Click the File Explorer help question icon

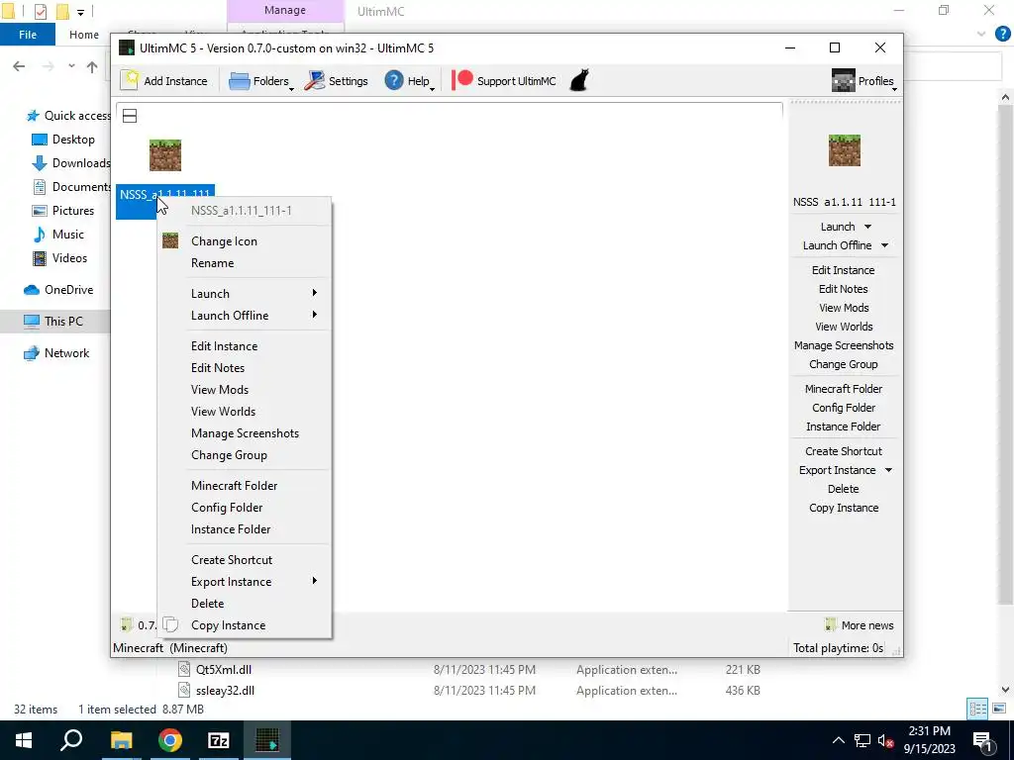coord(1002,34)
